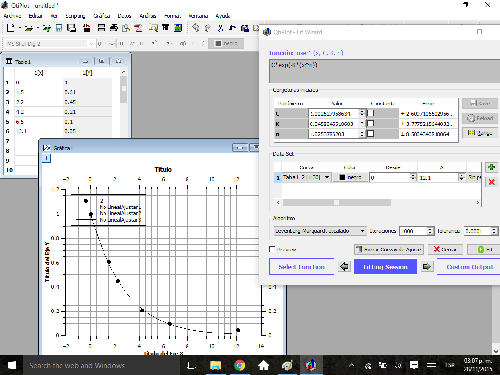Click the QtiPlot icon in Windows taskbar
Image resolution: width=500 pixels, height=375 pixels.
(311, 365)
